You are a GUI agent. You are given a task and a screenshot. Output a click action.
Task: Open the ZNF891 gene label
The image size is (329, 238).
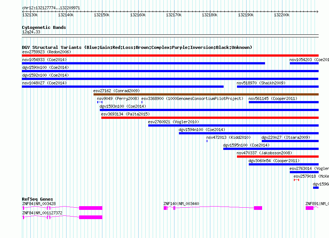point(317,204)
